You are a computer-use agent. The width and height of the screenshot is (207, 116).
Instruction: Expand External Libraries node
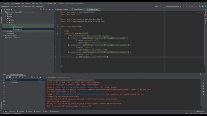coord(4,36)
